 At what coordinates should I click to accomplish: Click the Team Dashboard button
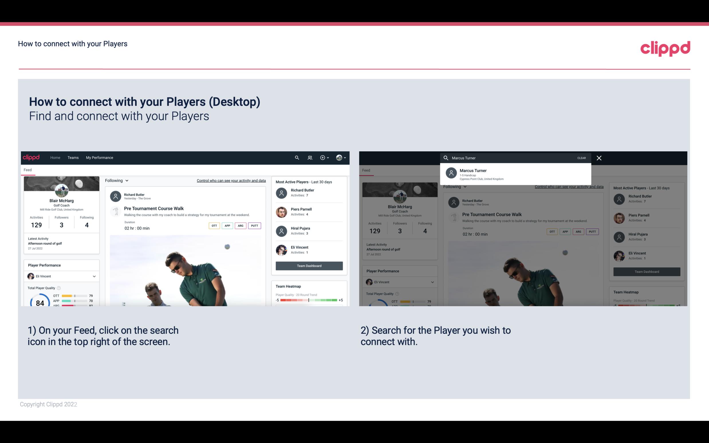(x=309, y=265)
